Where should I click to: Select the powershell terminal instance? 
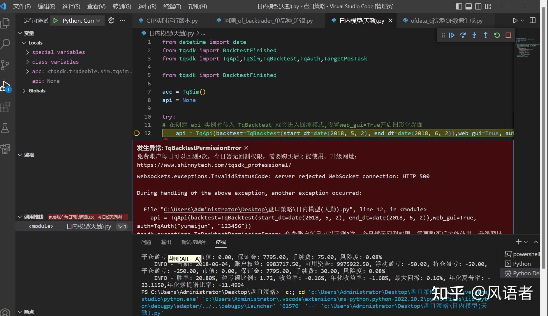pyautogui.click(x=522, y=254)
